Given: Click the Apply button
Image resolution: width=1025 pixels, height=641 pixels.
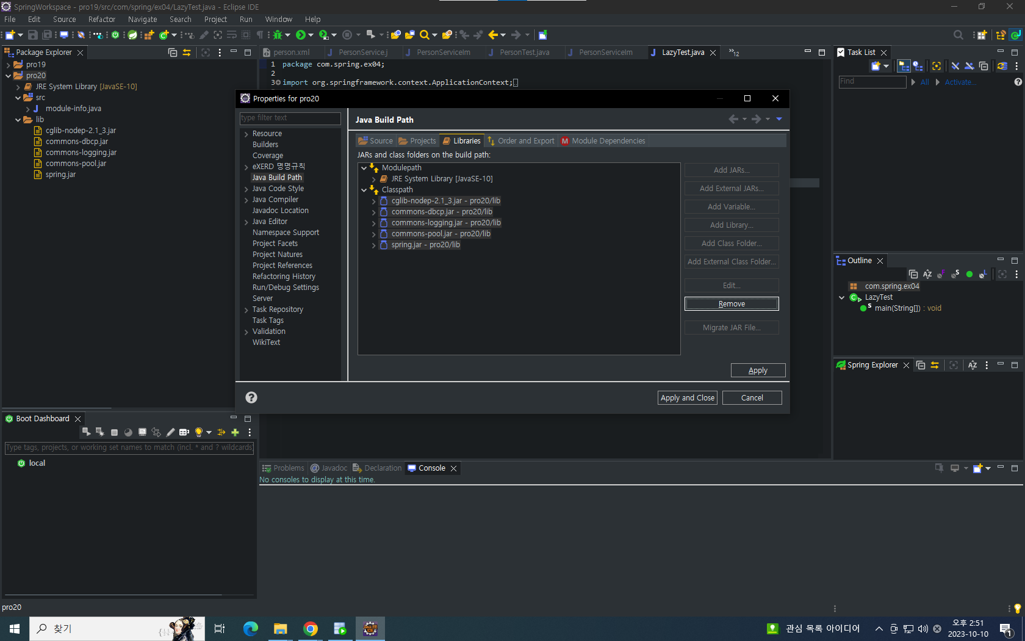Looking at the screenshot, I should click(x=758, y=371).
